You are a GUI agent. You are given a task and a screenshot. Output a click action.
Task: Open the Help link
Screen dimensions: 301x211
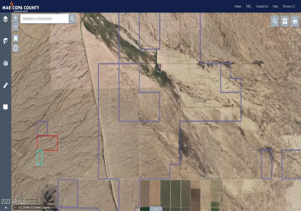click(x=275, y=6)
